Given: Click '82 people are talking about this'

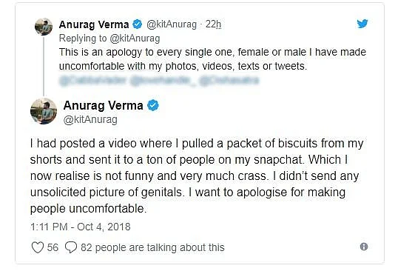Looking at the screenshot, I should point(152,247).
